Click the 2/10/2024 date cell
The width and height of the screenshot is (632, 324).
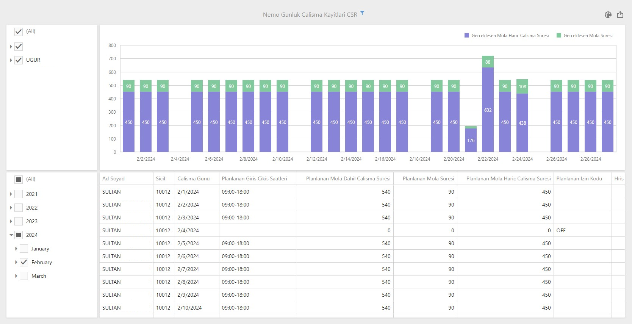coord(197,308)
